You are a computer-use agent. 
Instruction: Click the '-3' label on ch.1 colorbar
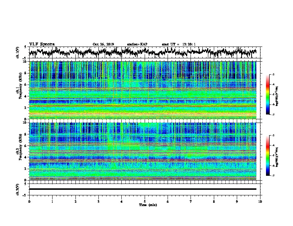[273, 75]
